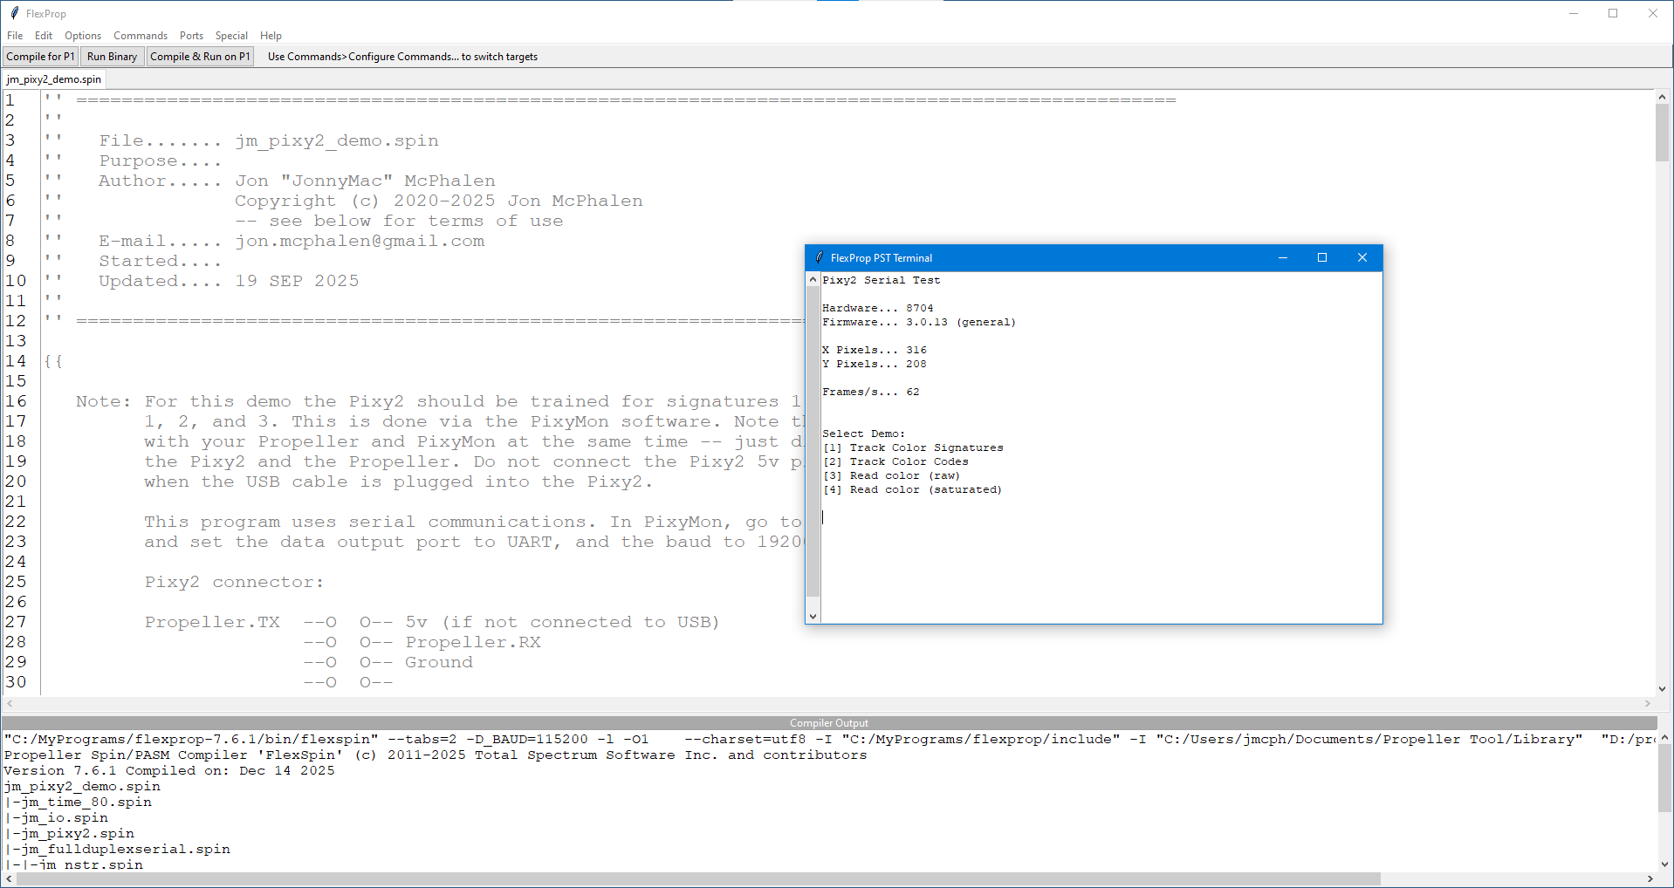Click Compile & Run on P1
Viewport: 1674px width, 888px height.
click(x=200, y=57)
